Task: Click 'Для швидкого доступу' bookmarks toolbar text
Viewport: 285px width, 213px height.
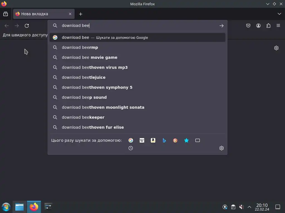Action: (25, 35)
